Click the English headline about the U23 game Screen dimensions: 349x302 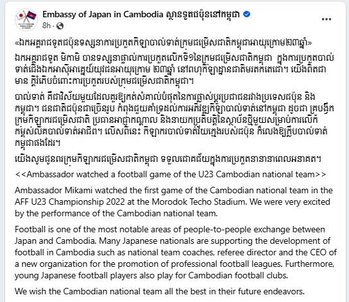171,174
